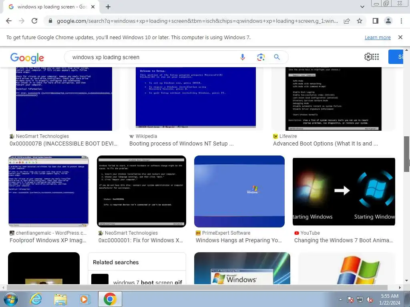Screen dimensions: 410x307
Task: Open the Google apps grid
Action: coord(376,57)
